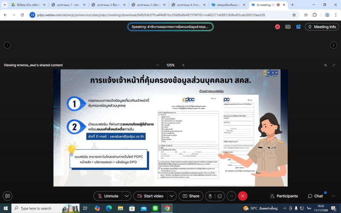Open the blue AI notes icon

point(298,27)
